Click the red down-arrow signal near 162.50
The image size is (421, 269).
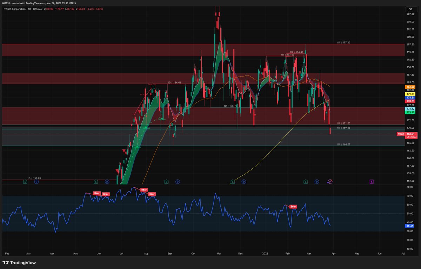pos(124,151)
